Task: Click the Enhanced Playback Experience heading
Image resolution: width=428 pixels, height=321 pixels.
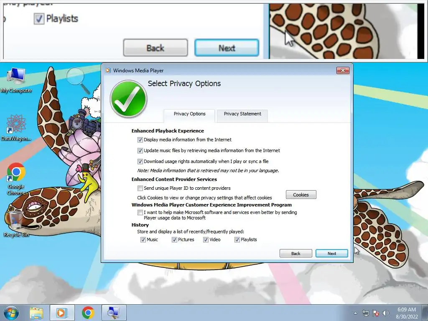Action: (x=168, y=131)
